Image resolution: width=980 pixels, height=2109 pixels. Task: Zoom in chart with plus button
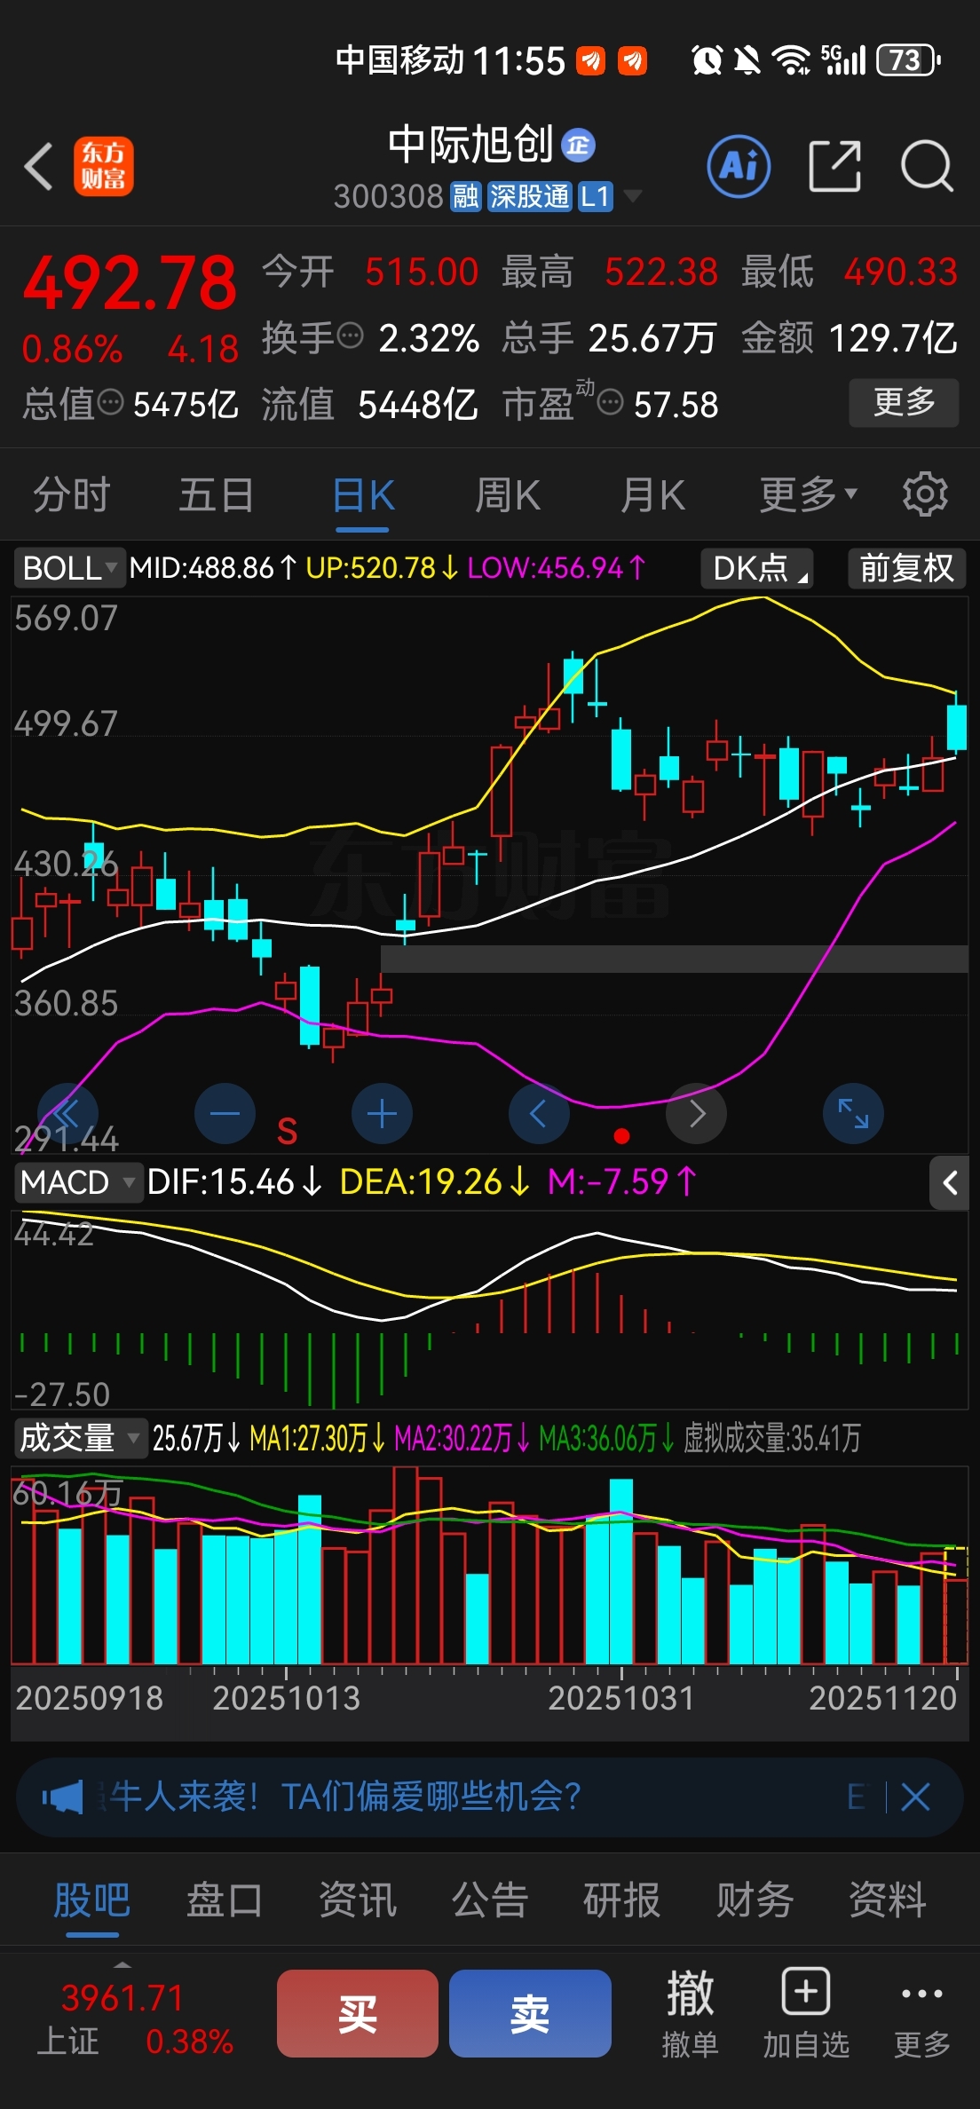coord(382,1113)
